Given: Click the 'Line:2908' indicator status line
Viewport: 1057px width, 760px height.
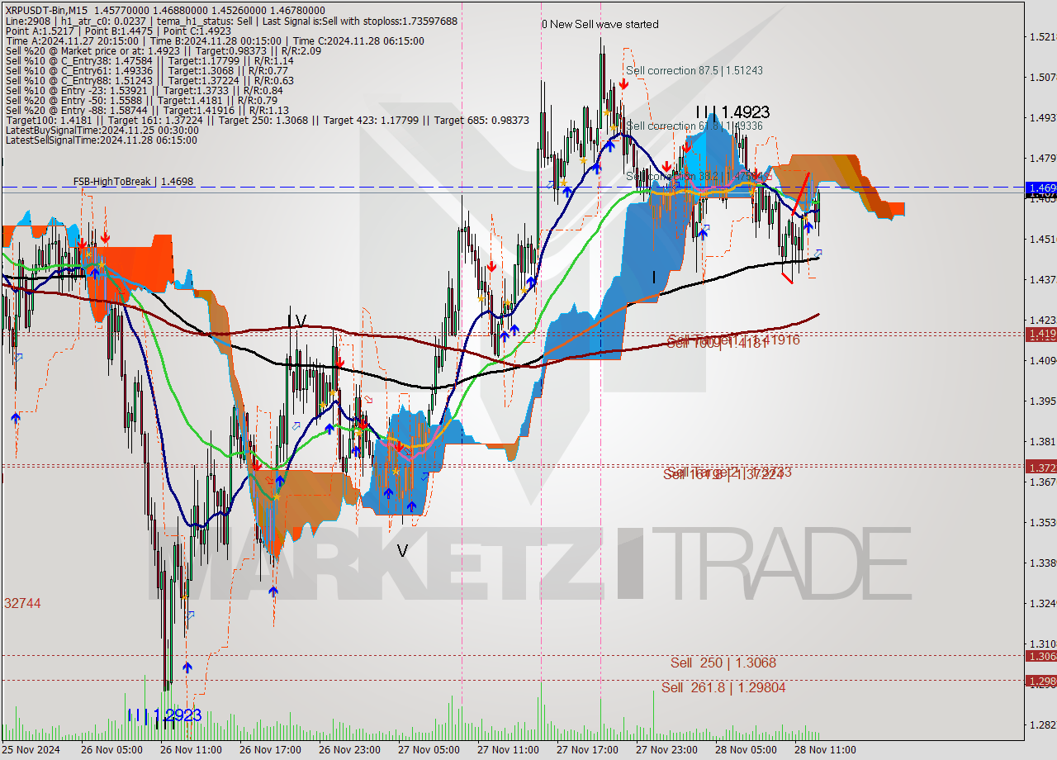Looking at the screenshot, I should (231, 21).
